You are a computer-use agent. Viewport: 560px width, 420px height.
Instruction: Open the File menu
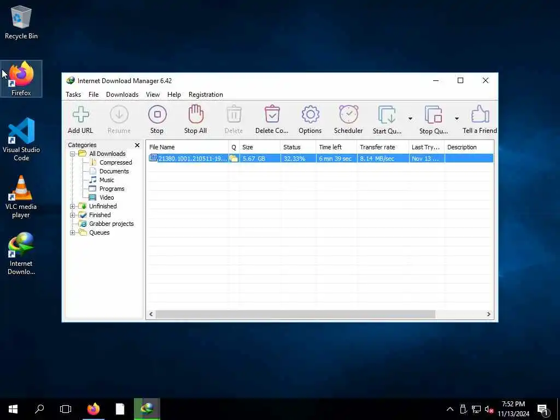click(x=94, y=95)
